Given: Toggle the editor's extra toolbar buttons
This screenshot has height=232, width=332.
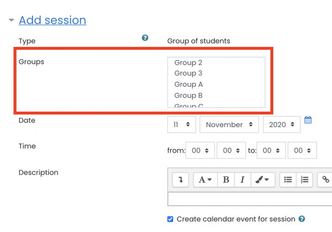Looking at the screenshot, I should pyautogui.click(x=180, y=180).
